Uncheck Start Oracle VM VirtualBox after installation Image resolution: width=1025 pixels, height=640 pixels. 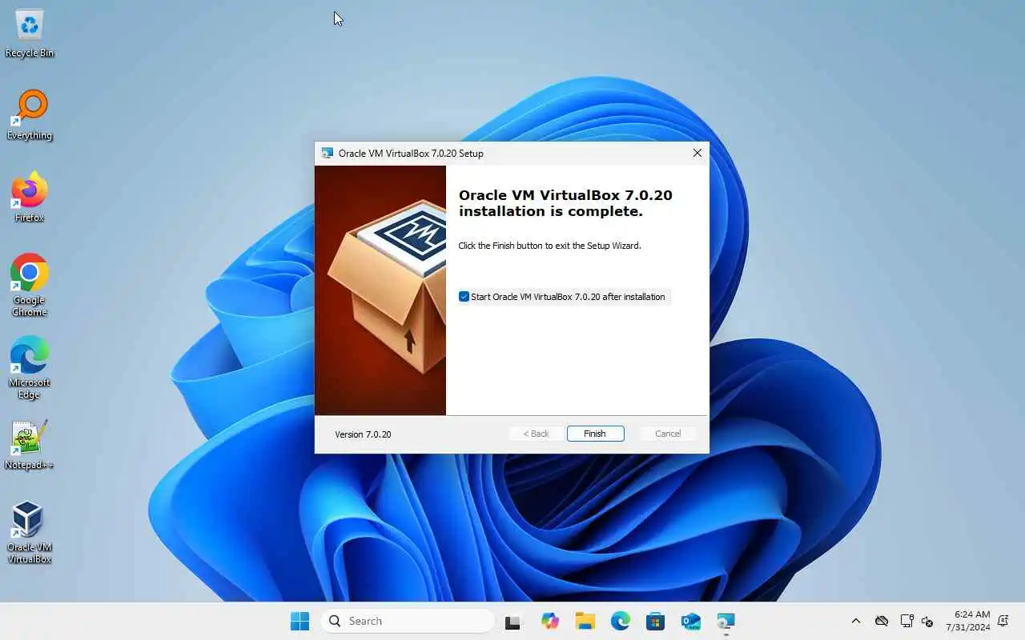tap(464, 297)
